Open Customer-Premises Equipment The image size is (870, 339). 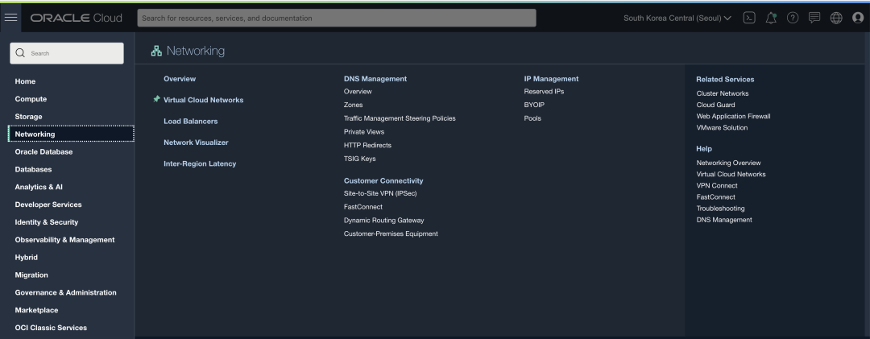point(391,234)
